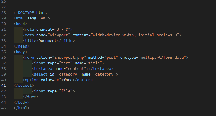216x116 pixels.
Task: Click the closing head tag
Action: 22,46
